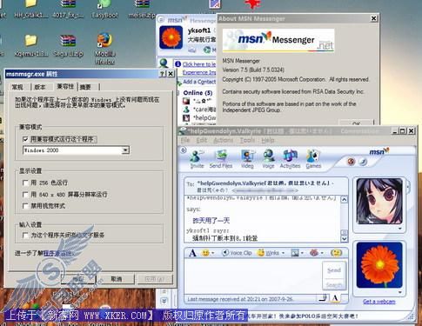Image resolution: width=422 pixels, height=326 pixels.
Task: Open the Windows 2000 compatibility dropdown
Action: [125, 150]
